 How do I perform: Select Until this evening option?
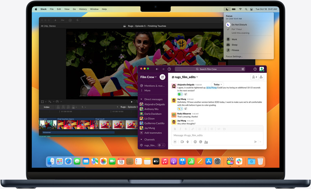(x=241, y=33)
